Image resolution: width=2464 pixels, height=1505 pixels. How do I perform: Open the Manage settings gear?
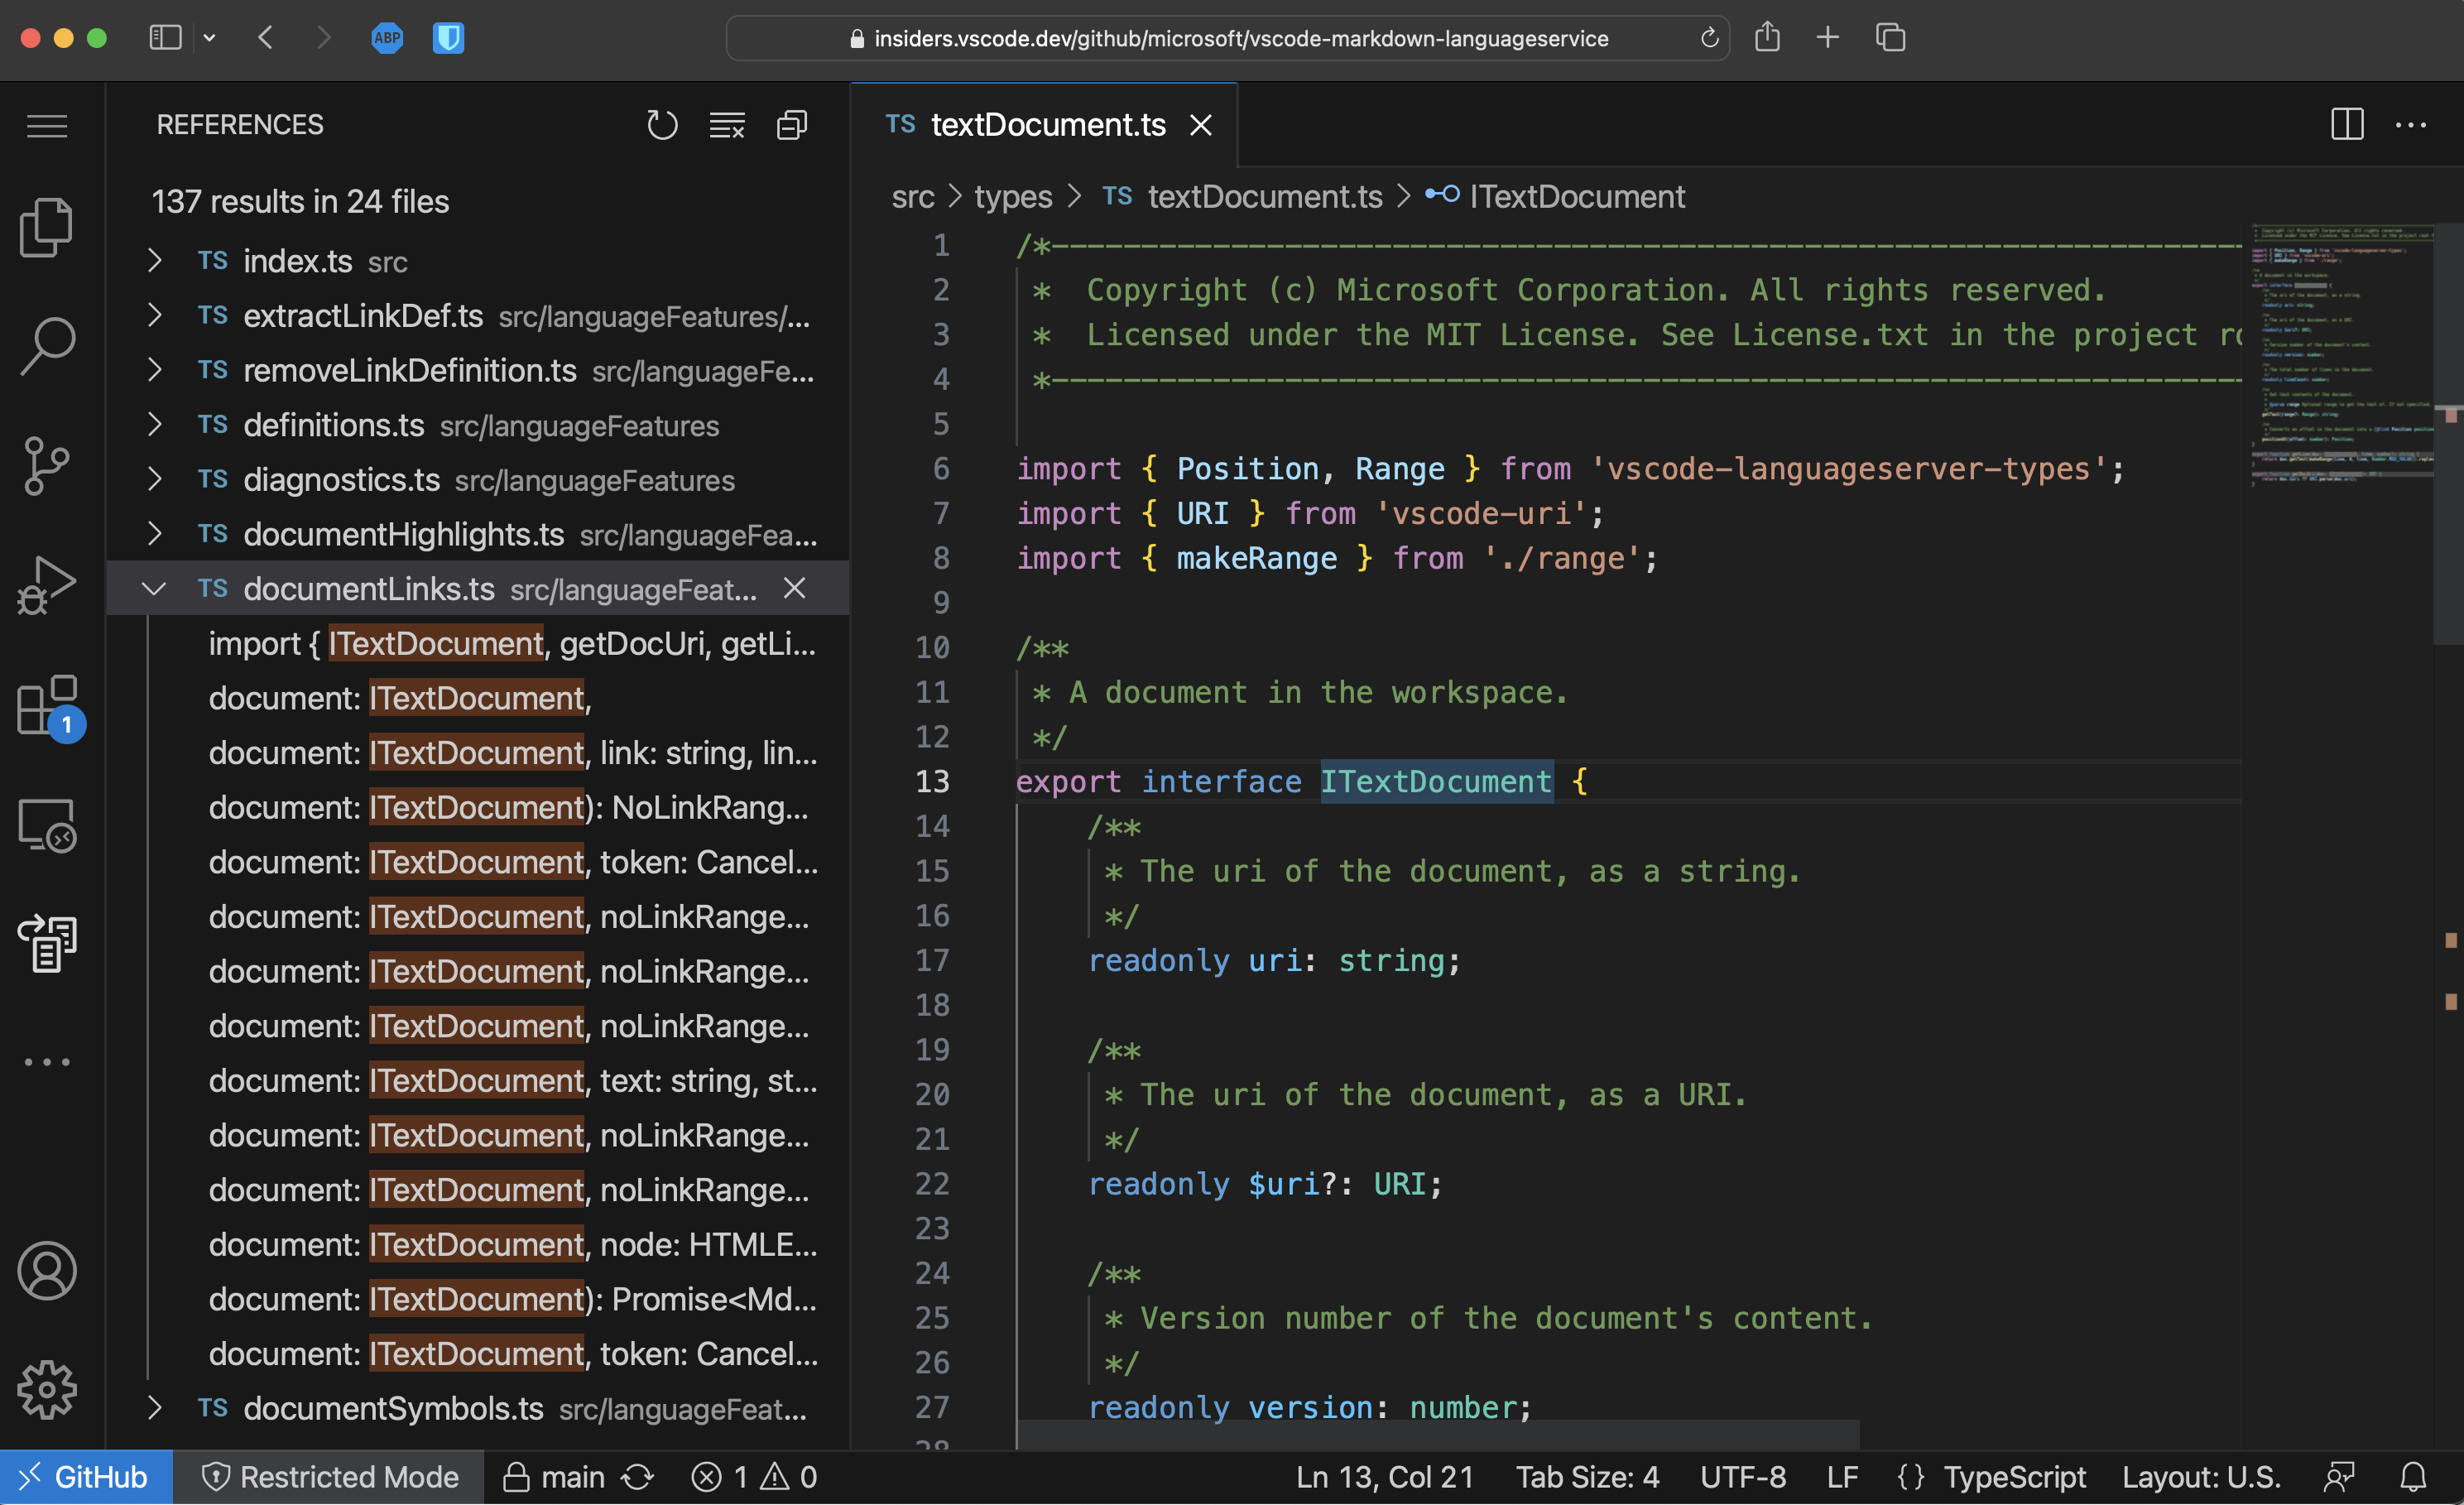46,1389
